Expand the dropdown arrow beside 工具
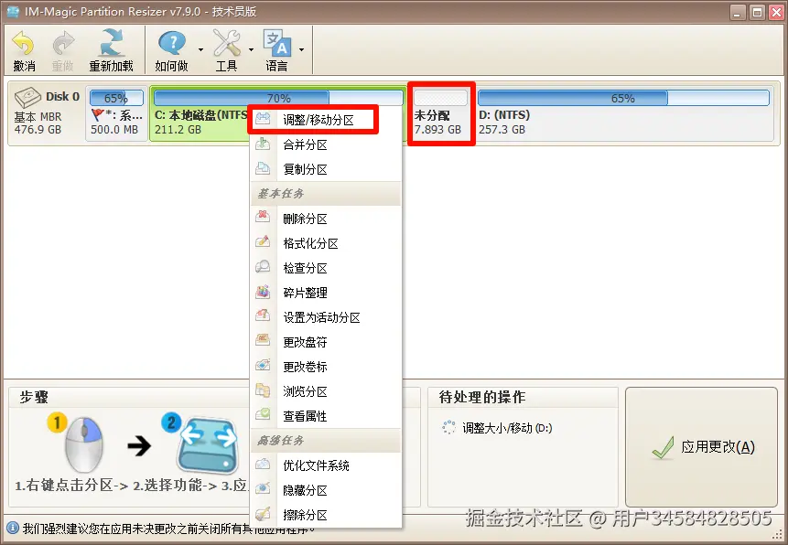 pos(251,49)
